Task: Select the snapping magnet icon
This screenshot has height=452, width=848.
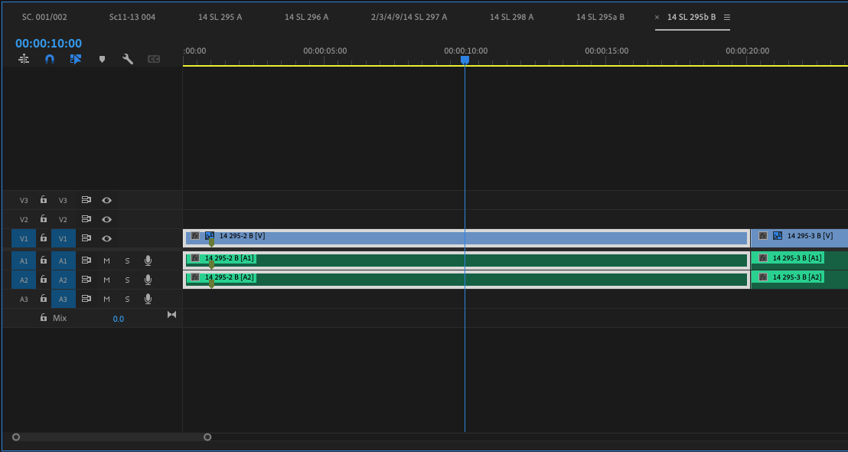Action: pos(50,58)
